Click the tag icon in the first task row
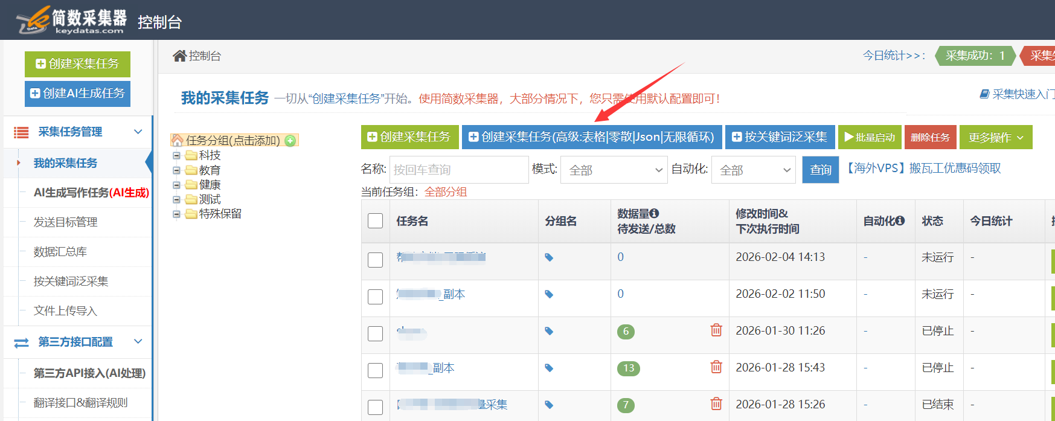Image resolution: width=1055 pixels, height=421 pixels. pos(549,257)
